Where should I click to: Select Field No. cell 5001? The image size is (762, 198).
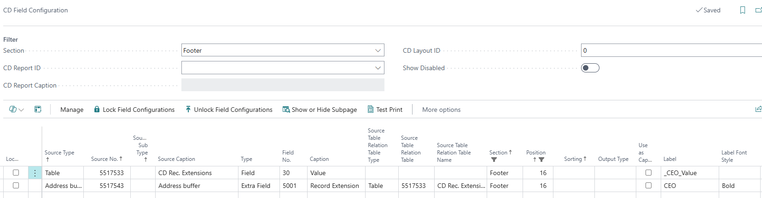click(x=293, y=186)
